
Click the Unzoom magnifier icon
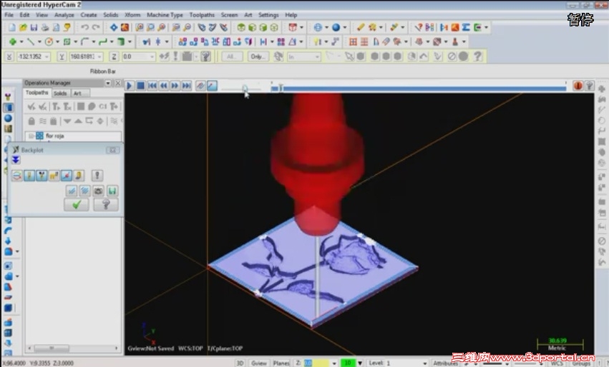click(176, 28)
